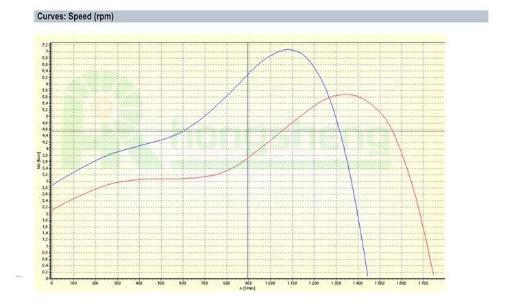Click the 500 label on x-axis
Screen dimensions: 514x302
click(x=160, y=283)
